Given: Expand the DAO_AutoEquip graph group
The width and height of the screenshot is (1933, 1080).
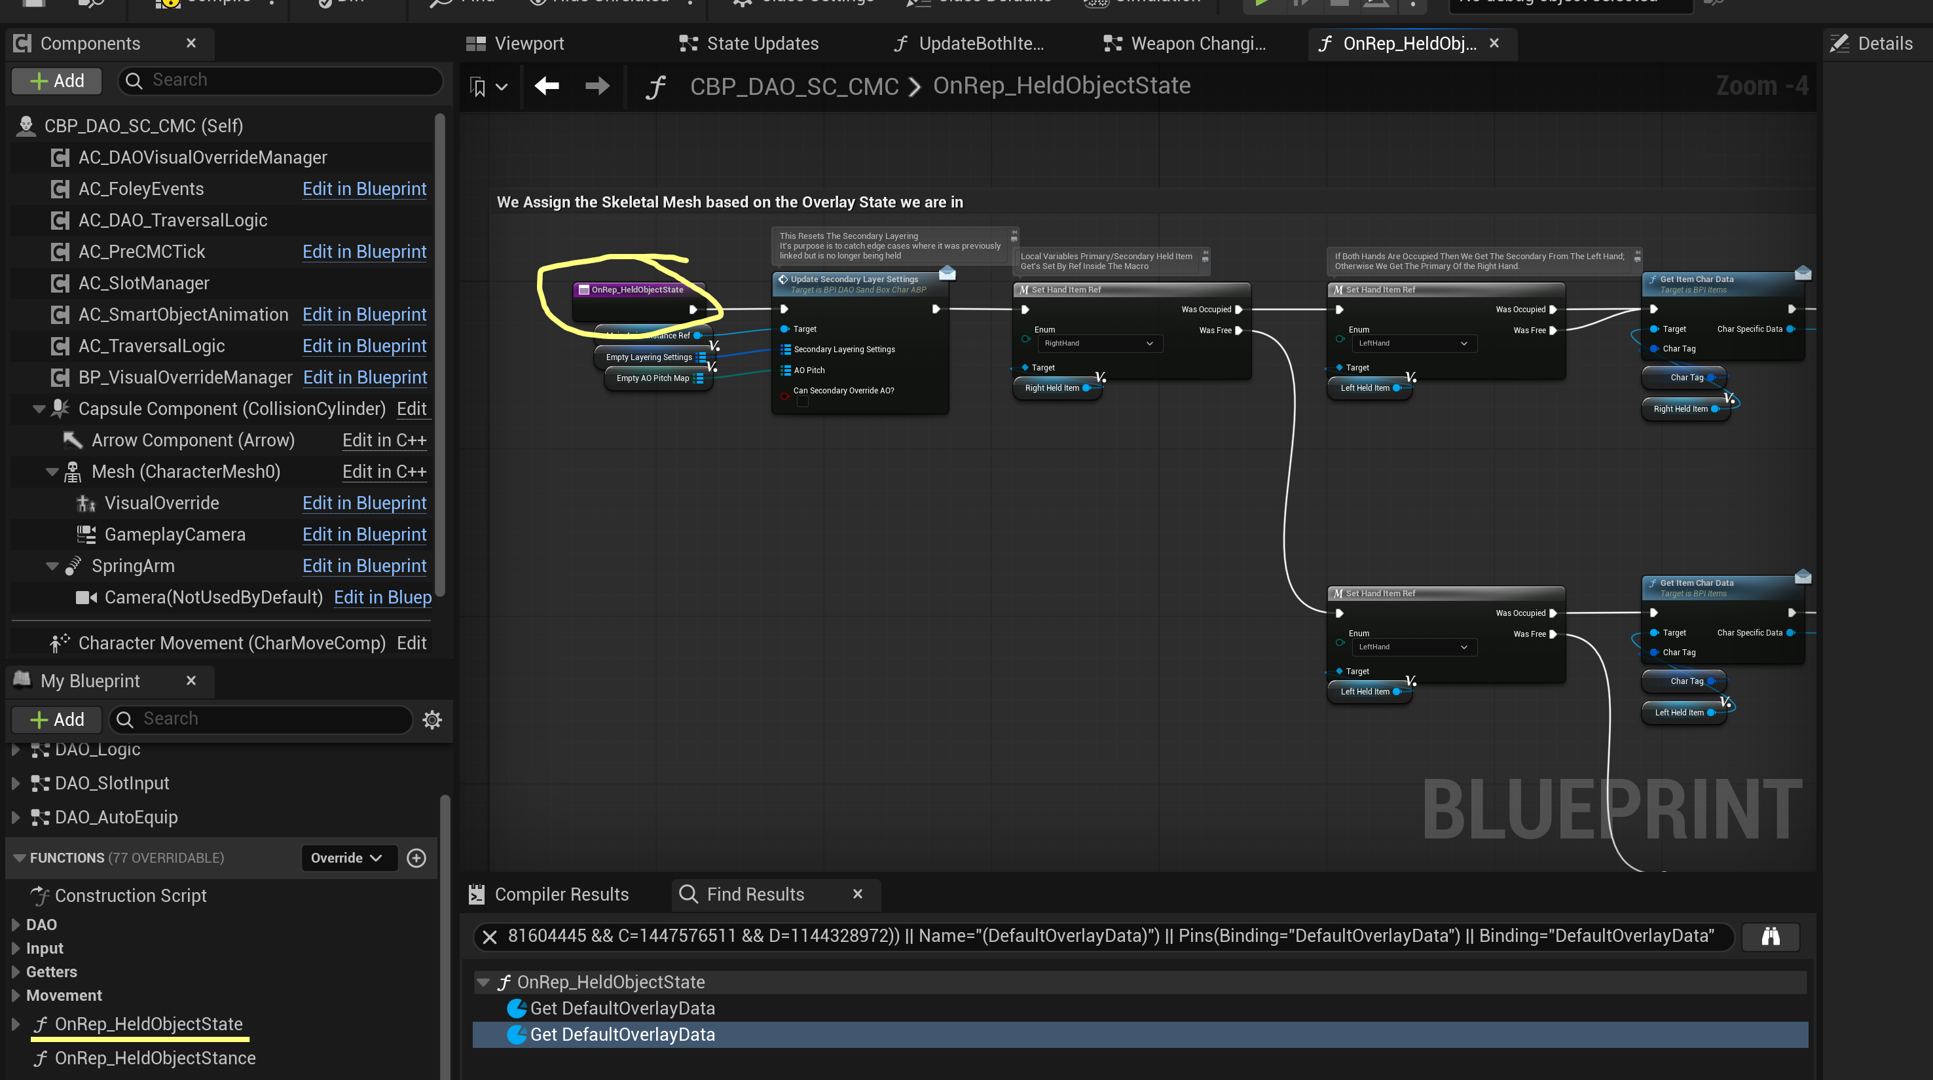Looking at the screenshot, I should [16, 817].
